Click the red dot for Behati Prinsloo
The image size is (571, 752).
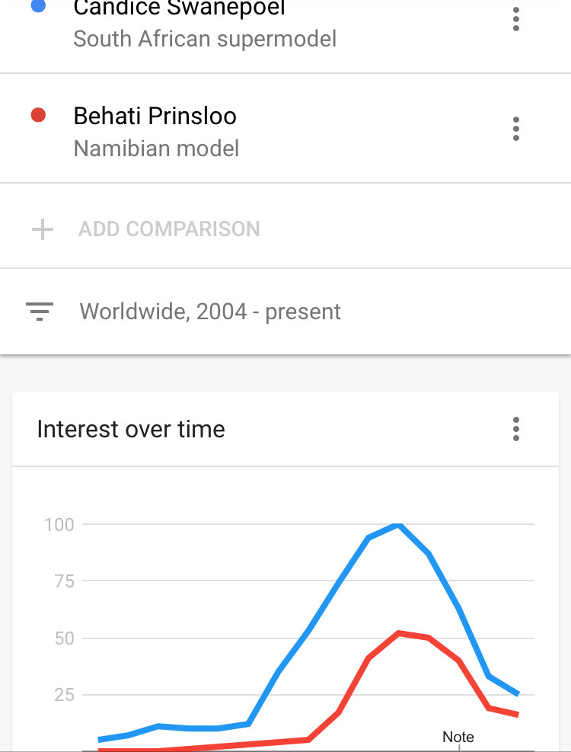(38, 115)
